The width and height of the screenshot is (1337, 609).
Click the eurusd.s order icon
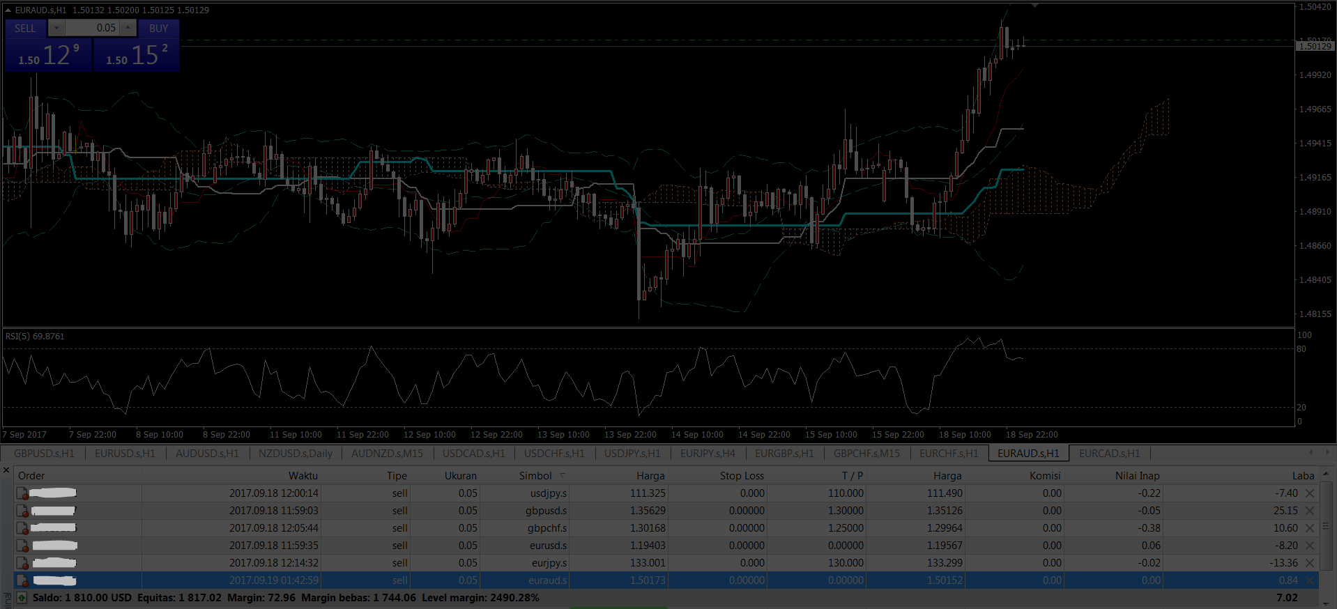pyautogui.click(x=22, y=546)
